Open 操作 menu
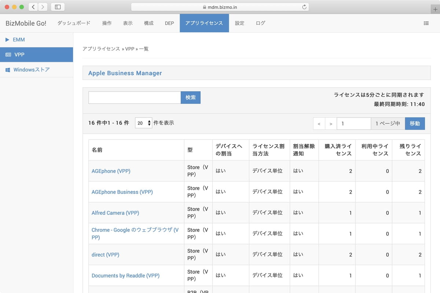 click(107, 23)
